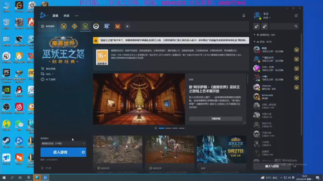Collapse the social panel arrow

coord(295,166)
